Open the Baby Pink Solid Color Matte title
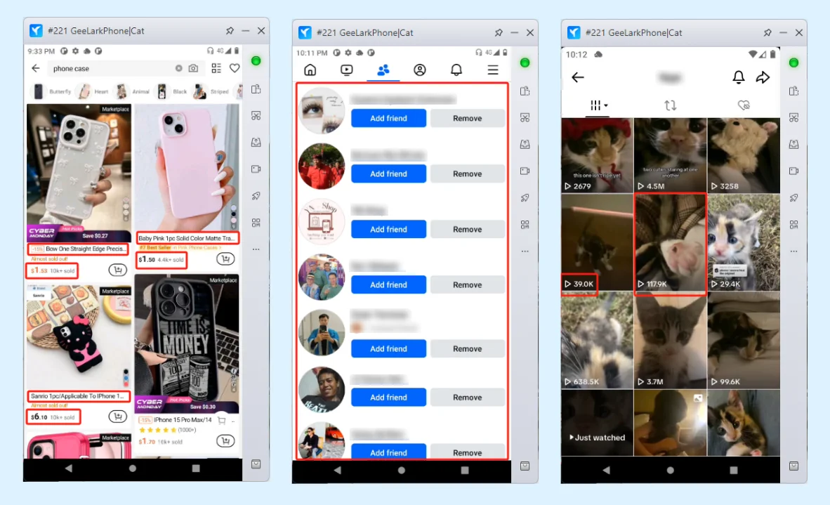Viewport: 830px width, 505px height. coord(187,238)
